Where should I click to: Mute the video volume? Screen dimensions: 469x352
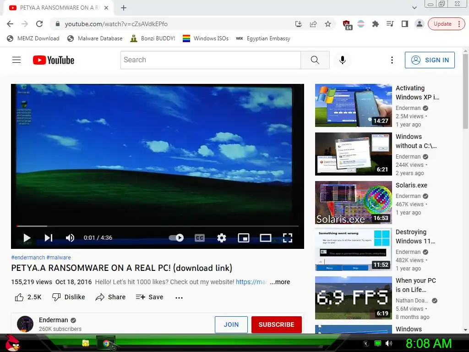tap(70, 238)
